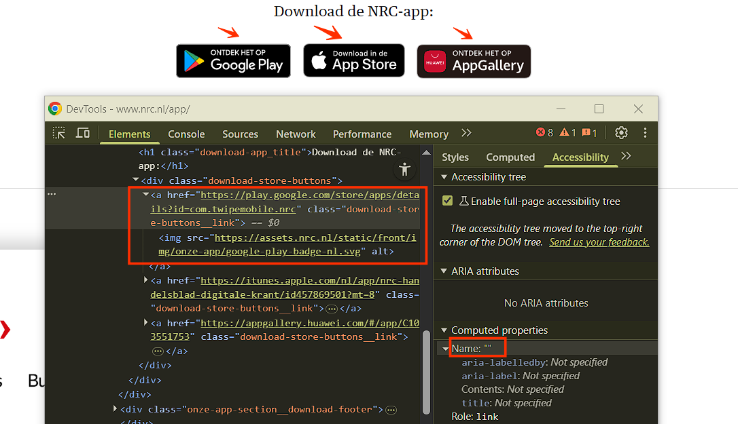Activate the inspect element picker tool
Image resolution: width=738 pixels, height=424 pixels.
(59, 133)
